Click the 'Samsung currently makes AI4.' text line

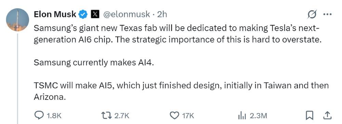click(94, 63)
